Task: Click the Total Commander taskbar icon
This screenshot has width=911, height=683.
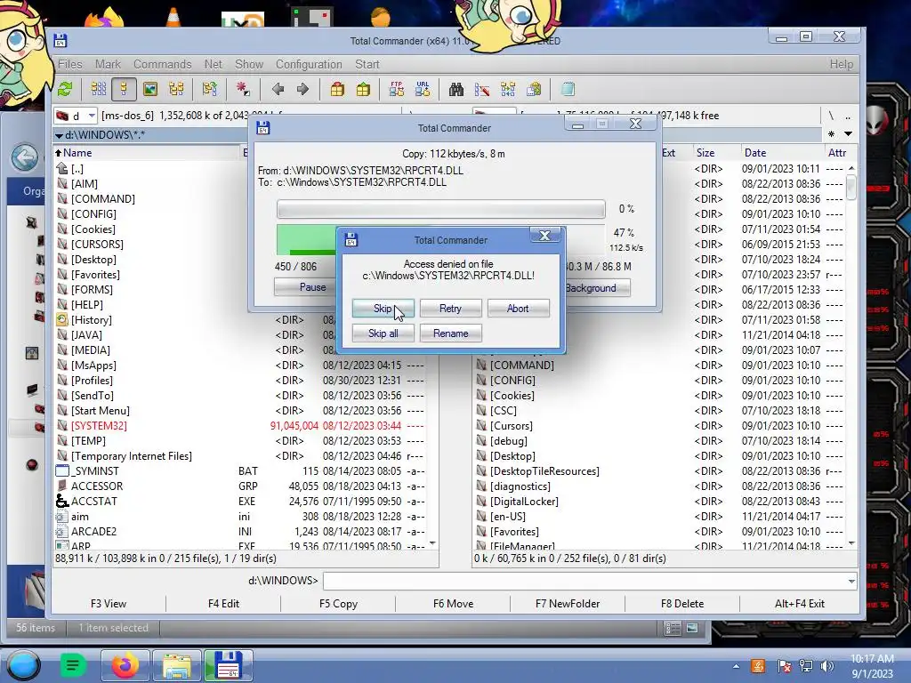Action: [x=229, y=665]
